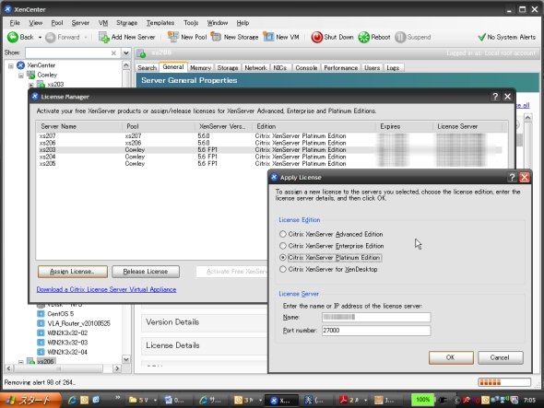Open Download a Citrix License Server Virtual Appliance link
544x408 pixels.
point(107,289)
